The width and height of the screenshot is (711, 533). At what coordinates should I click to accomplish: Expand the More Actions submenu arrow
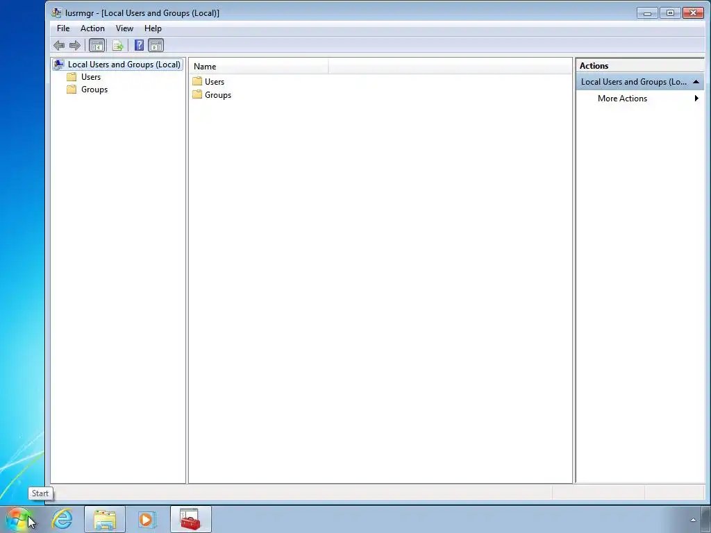[696, 99]
